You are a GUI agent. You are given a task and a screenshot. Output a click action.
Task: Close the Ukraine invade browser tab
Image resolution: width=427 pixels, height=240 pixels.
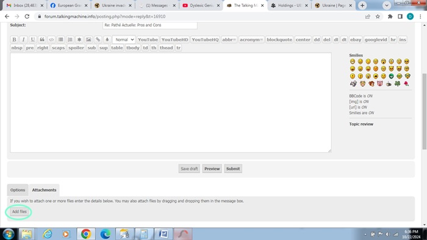(130, 5)
